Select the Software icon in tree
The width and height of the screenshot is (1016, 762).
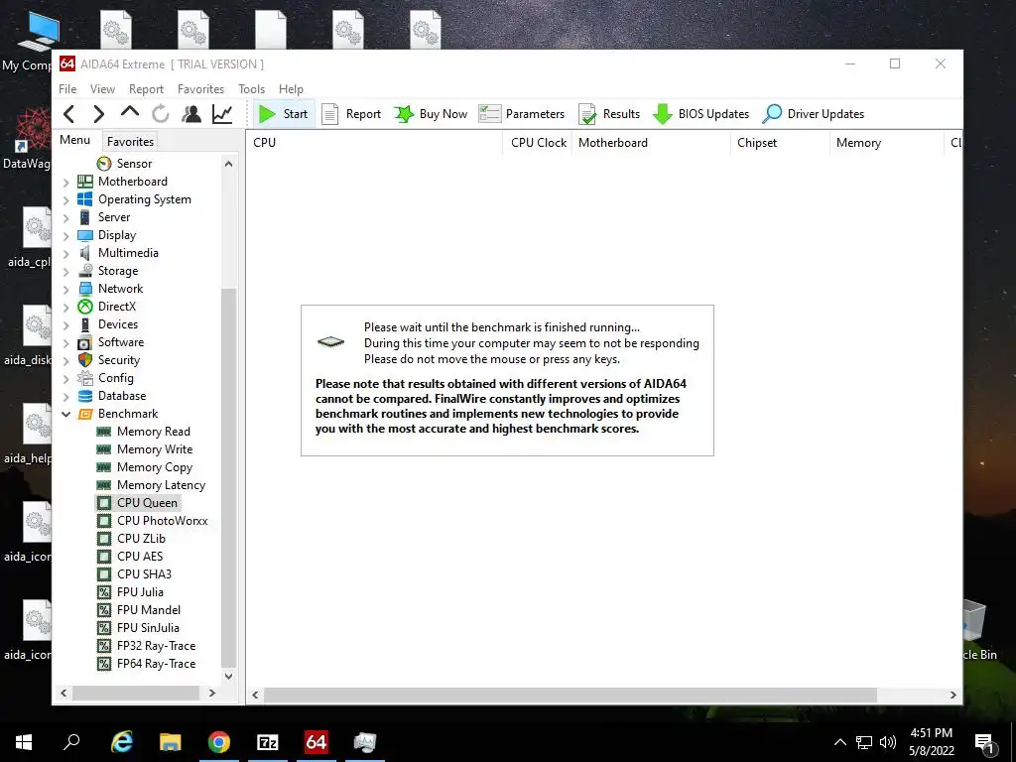[85, 342]
